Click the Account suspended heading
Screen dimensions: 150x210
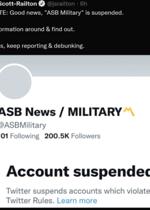click(78, 172)
